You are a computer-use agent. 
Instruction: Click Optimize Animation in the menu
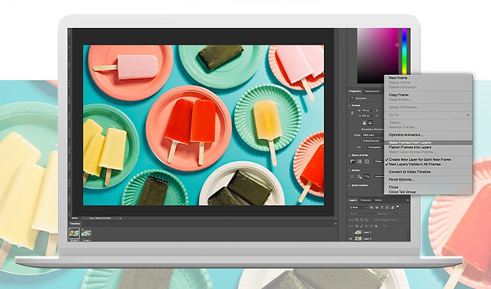(406, 135)
